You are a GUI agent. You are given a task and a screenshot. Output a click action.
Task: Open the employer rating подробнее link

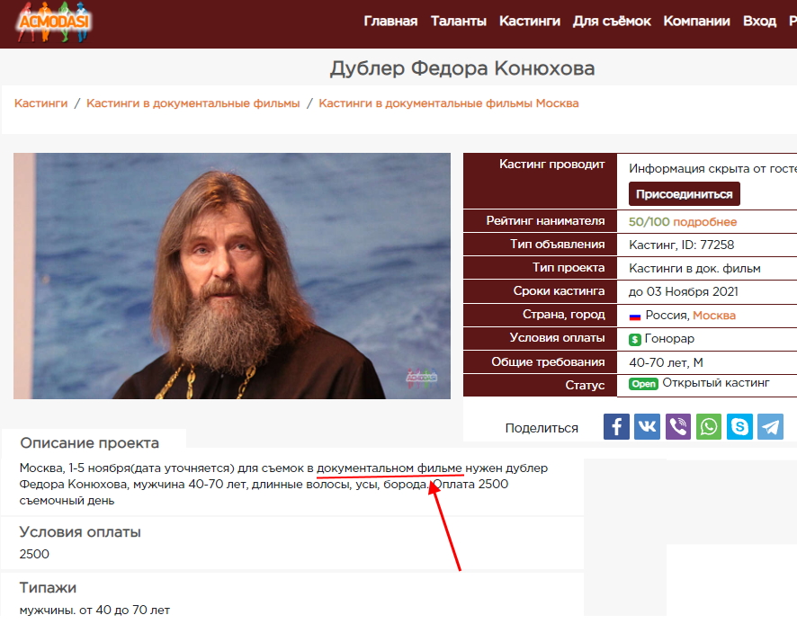[x=704, y=221]
